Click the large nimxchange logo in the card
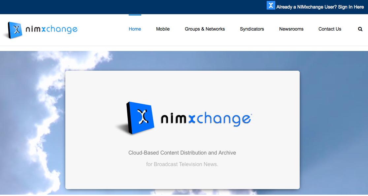Viewport: 368px width, 196px height. (x=184, y=118)
